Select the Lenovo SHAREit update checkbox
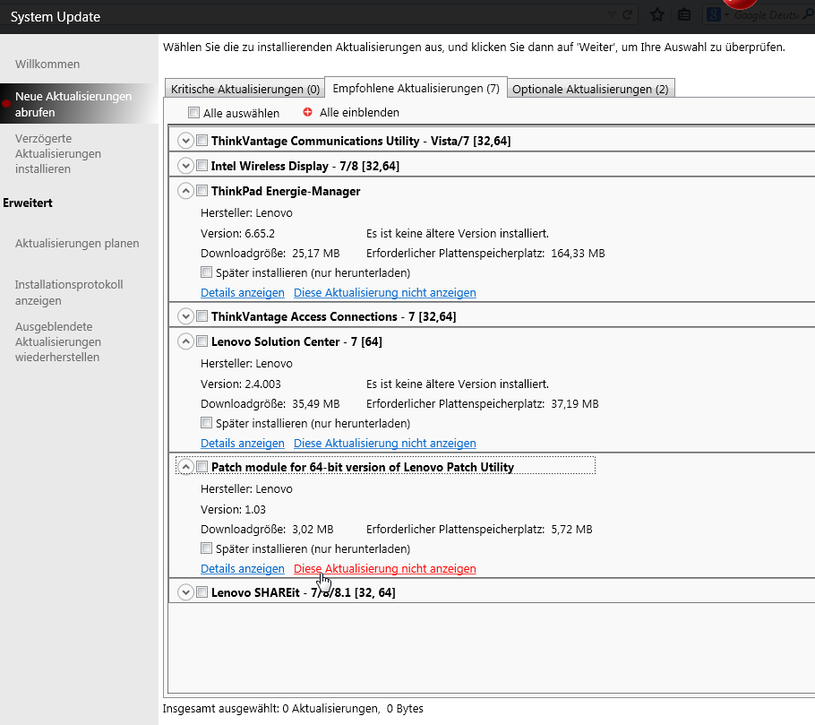This screenshot has width=815, height=725. pos(202,591)
